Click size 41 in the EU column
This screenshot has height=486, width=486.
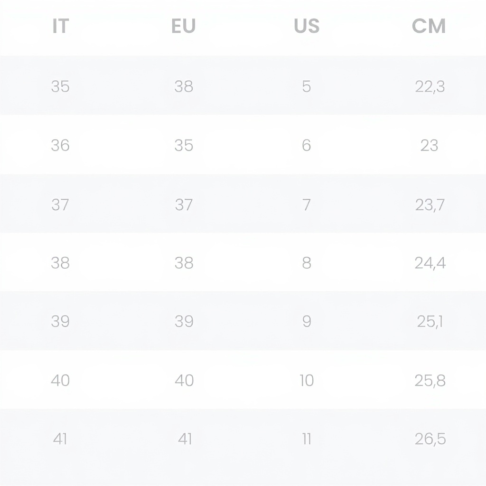184,439
